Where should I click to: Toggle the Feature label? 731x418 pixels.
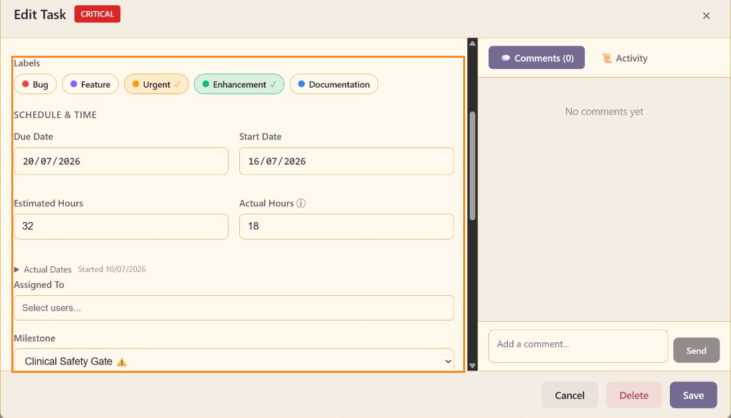pos(90,84)
